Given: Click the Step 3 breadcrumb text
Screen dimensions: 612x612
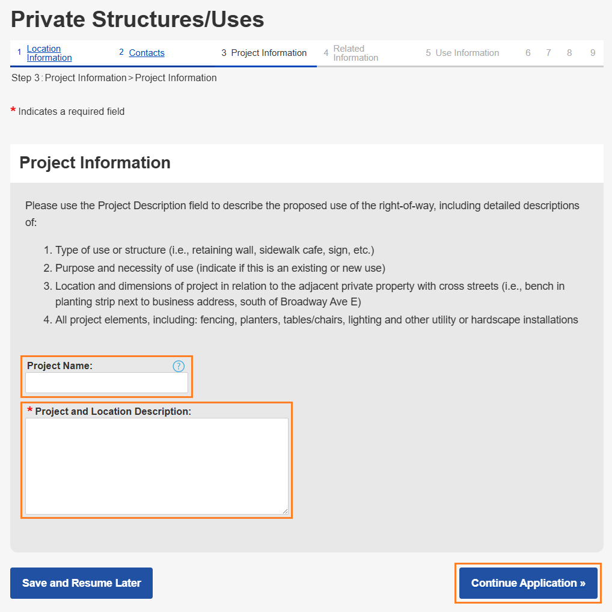Looking at the screenshot, I should [x=114, y=78].
